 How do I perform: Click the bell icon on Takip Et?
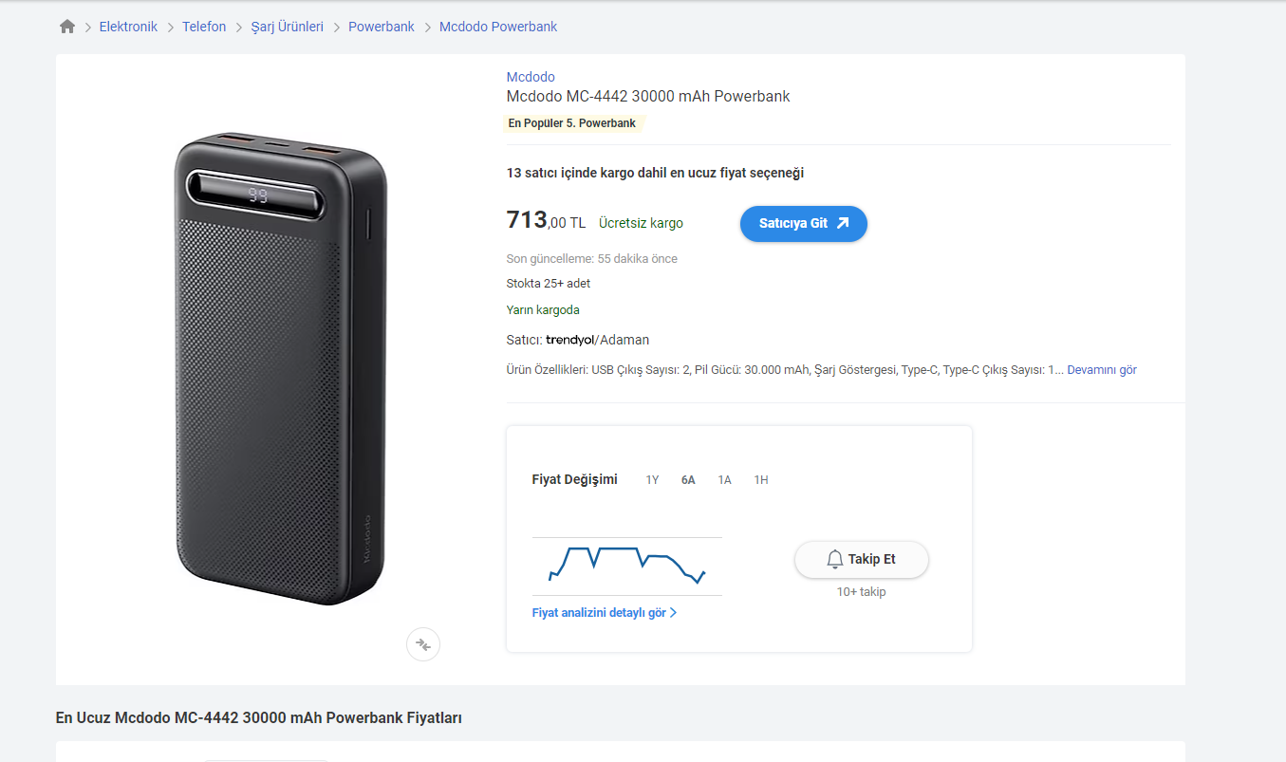tap(835, 559)
